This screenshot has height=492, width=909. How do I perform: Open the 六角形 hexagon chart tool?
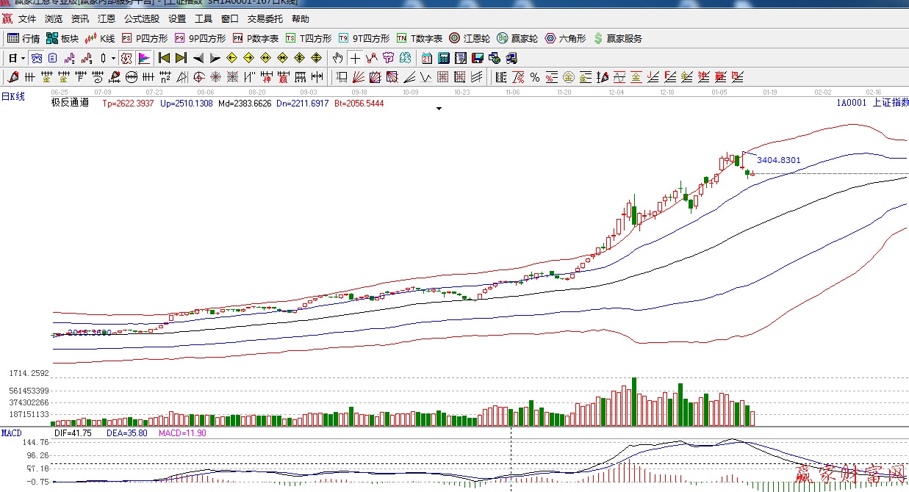click(x=565, y=38)
